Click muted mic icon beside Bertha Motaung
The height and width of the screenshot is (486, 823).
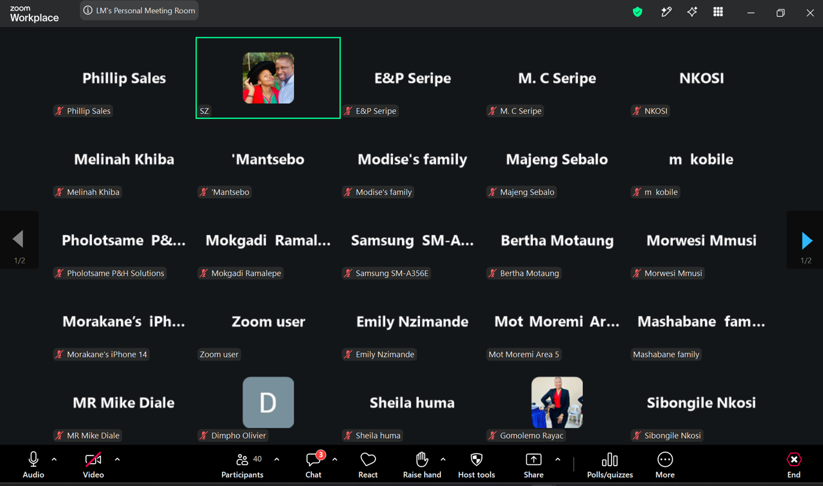pos(493,273)
